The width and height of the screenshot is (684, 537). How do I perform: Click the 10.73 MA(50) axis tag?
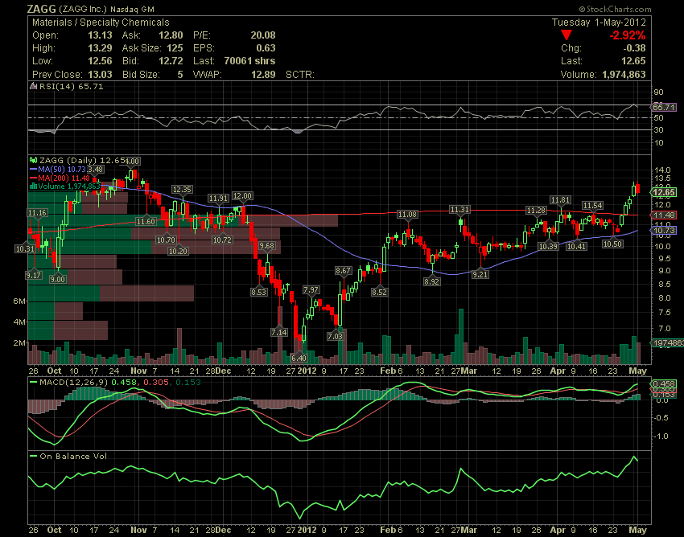pos(664,230)
